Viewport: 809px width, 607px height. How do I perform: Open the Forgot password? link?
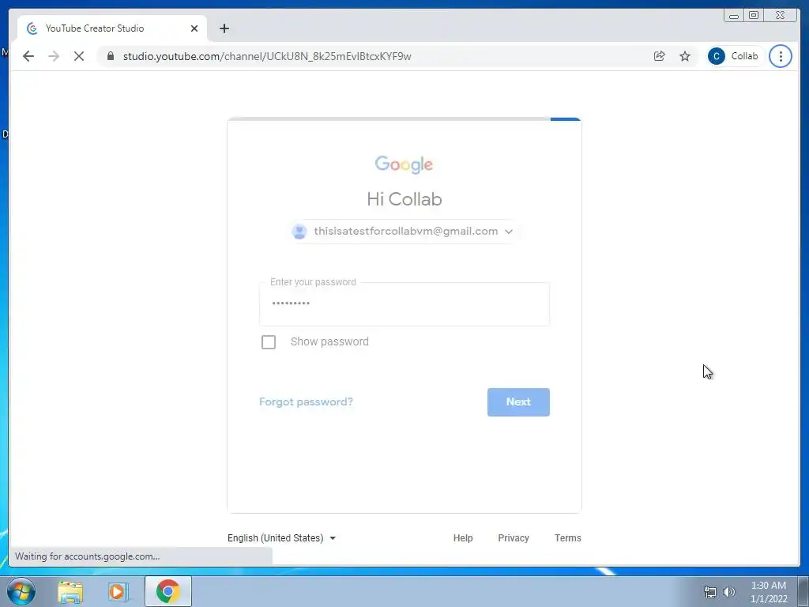(306, 402)
